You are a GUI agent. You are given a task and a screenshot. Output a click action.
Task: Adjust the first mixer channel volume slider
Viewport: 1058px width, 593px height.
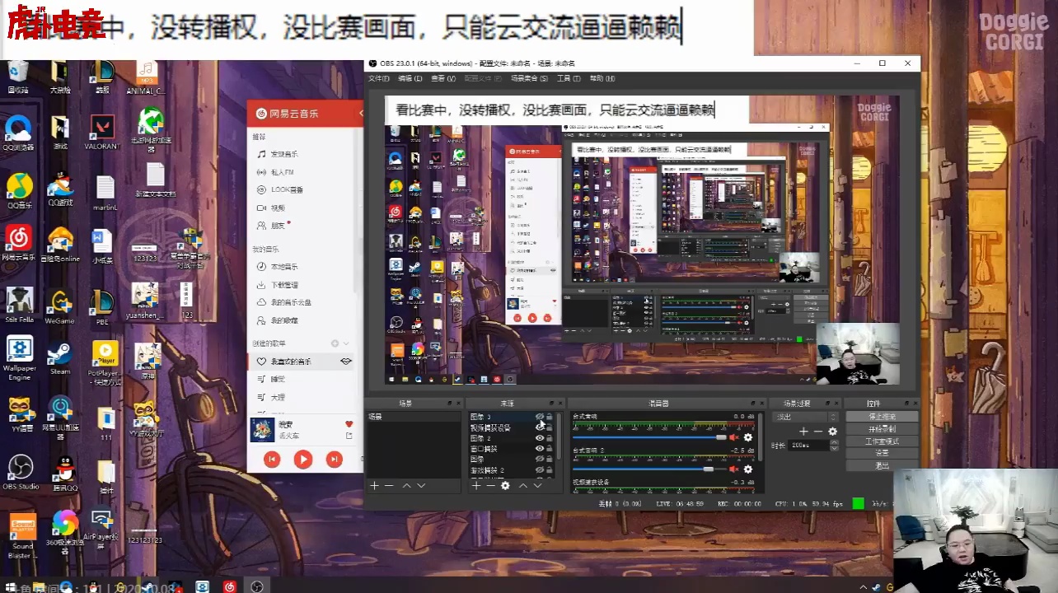click(721, 437)
